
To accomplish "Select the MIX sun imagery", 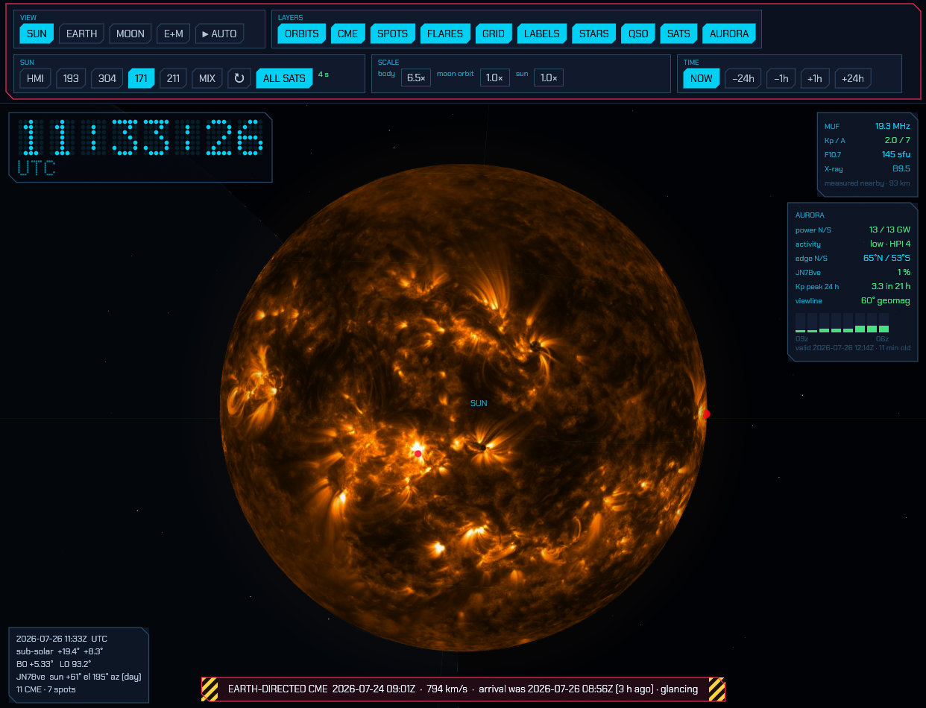I will (207, 78).
